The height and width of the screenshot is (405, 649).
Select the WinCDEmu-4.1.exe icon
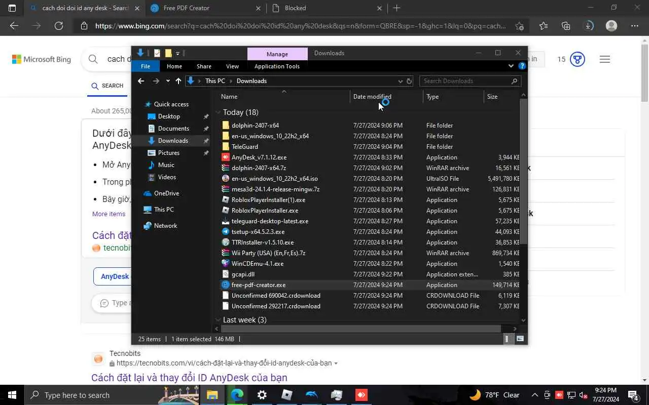click(226, 264)
